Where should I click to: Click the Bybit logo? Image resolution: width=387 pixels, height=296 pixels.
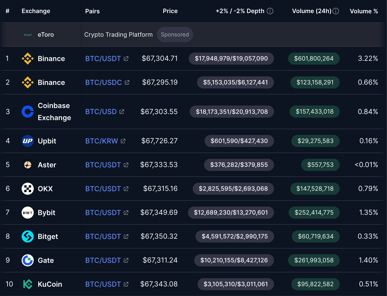click(x=27, y=213)
